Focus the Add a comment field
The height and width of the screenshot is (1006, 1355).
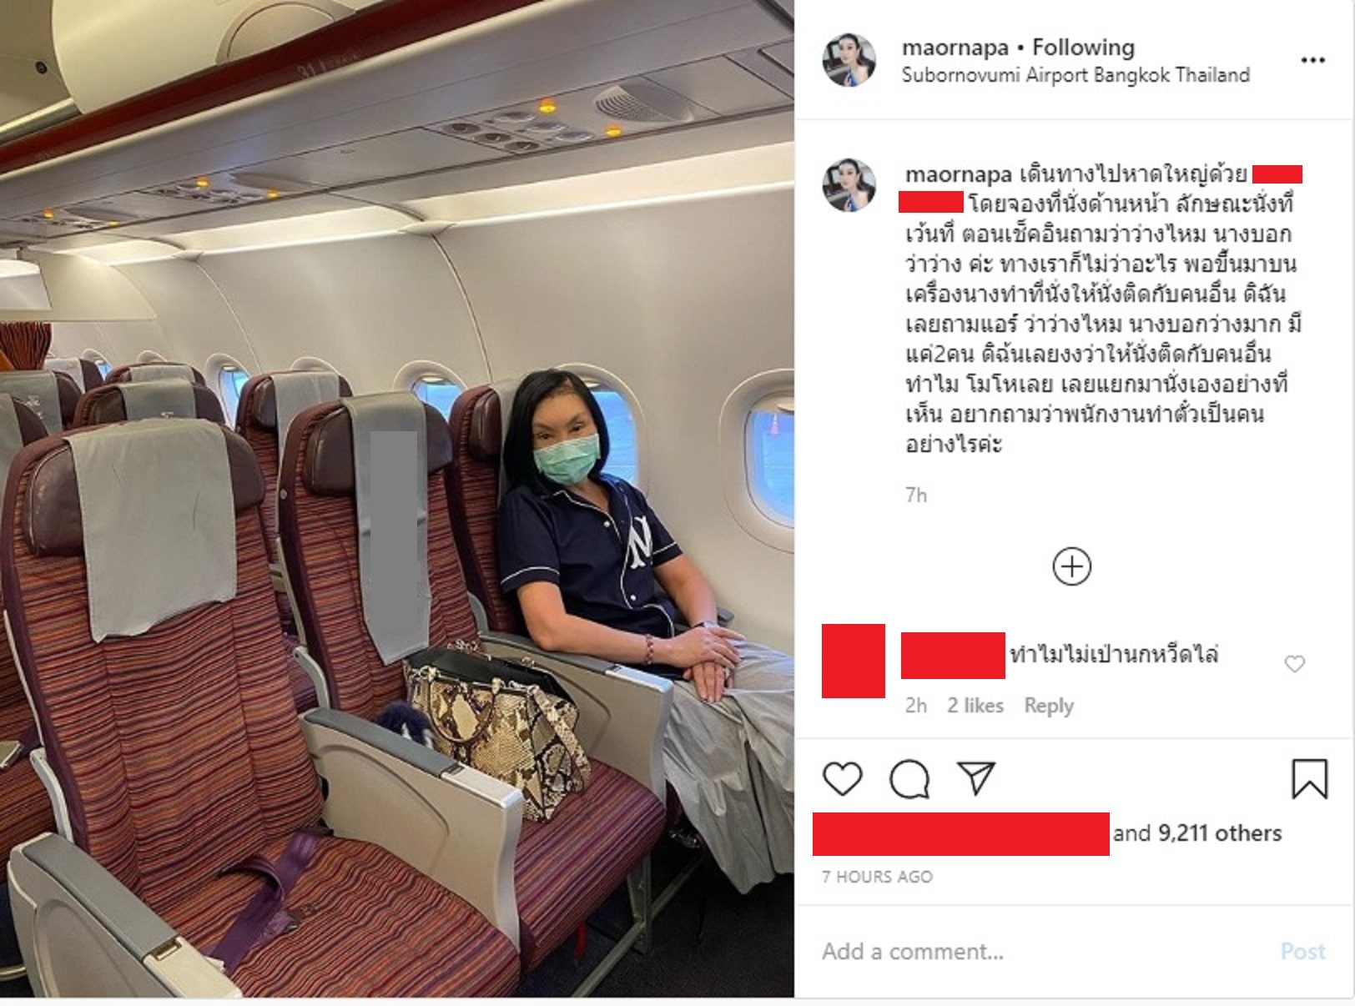tap(1043, 952)
